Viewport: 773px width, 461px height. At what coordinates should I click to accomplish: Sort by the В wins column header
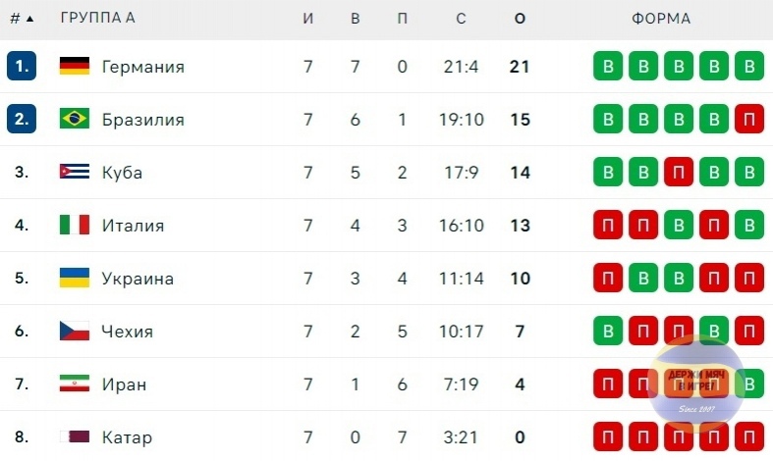(x=355, y=19)
